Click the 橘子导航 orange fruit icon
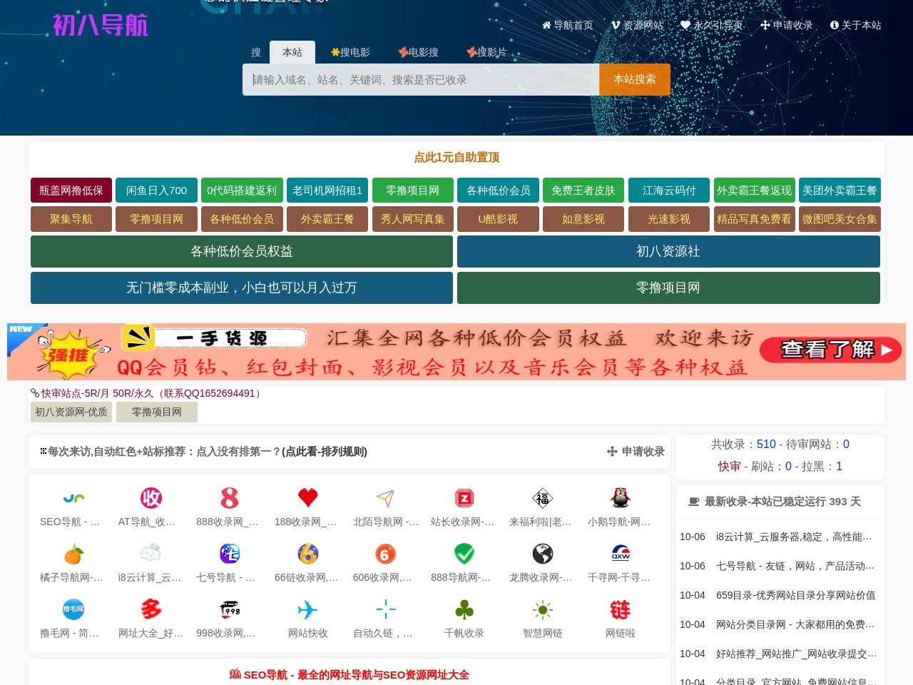The image size is (913, 685). point(72,553)
